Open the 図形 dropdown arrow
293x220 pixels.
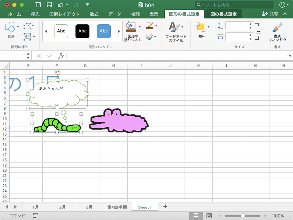[18, 27]
